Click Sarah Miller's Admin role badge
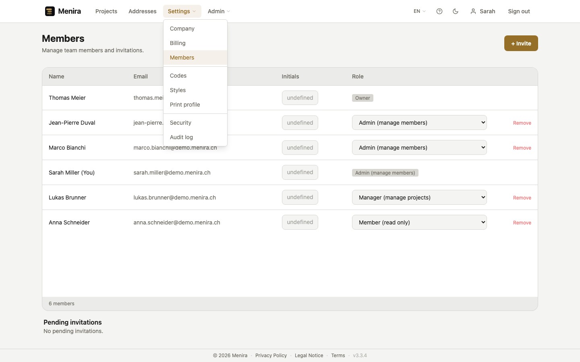The height and width of the screenshot is (362, 580). [x=385, y=173]
